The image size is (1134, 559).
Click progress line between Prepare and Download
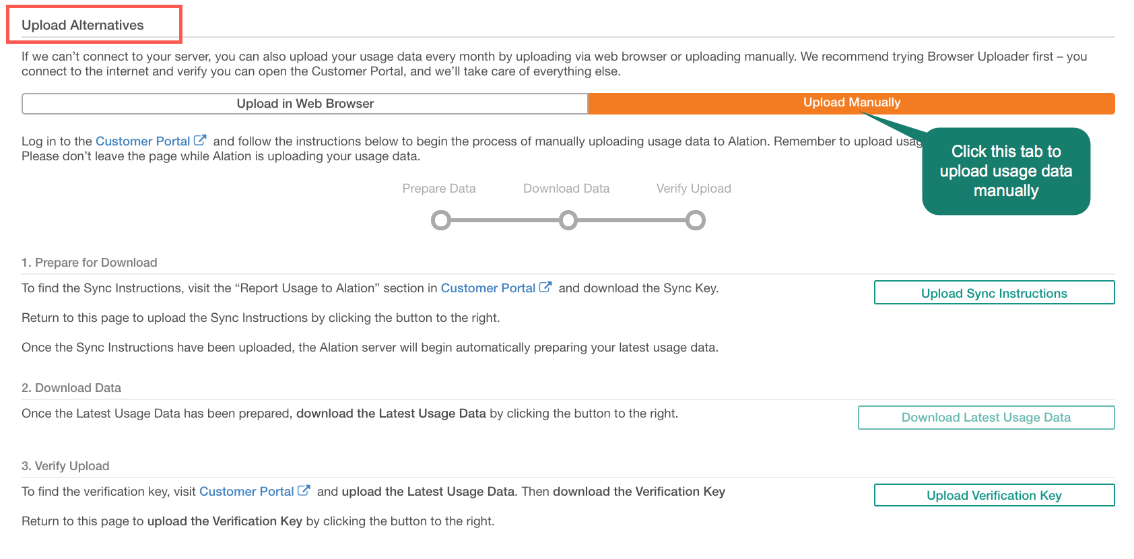pyautogui.click(x=505, y=220)
